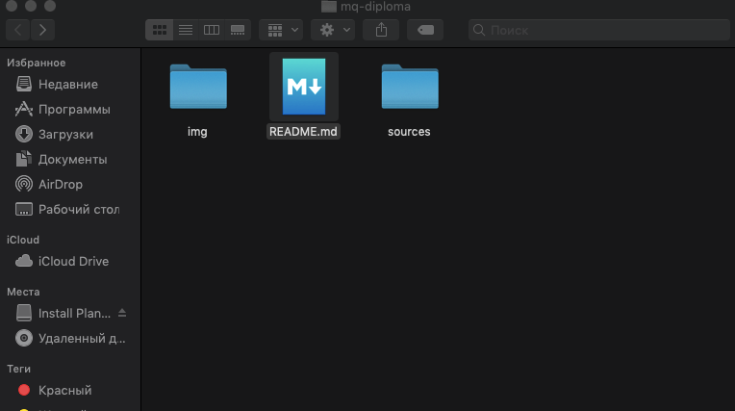Switch to list view

pos(186,30)
